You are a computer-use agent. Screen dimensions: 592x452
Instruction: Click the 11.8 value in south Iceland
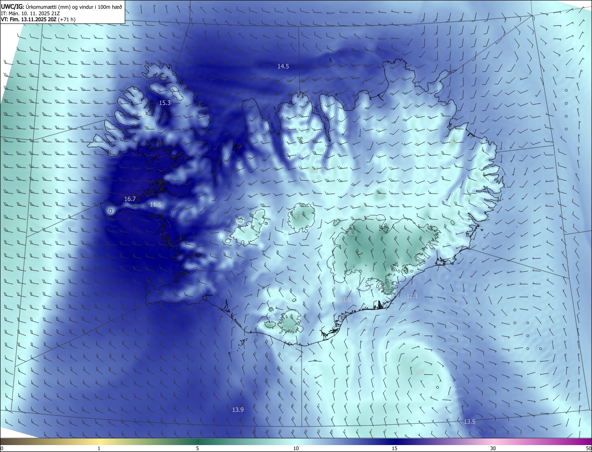(345, 300)
